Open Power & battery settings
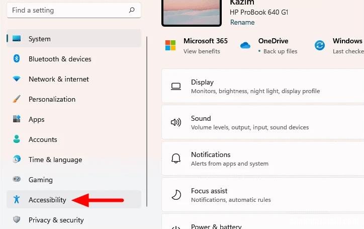 263,221
